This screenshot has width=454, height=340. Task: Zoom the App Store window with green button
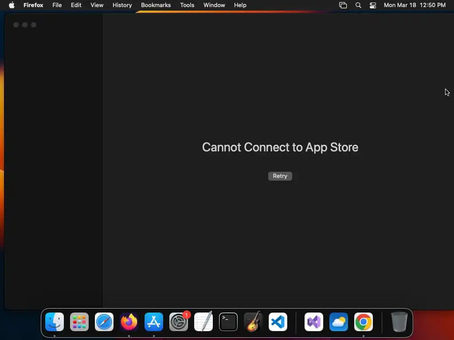click(34, 25)
